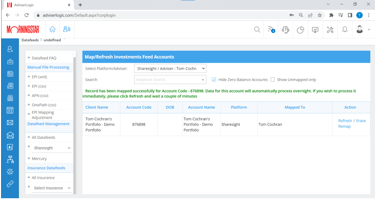Viewport: 375px width, 201px height.
Task: Open the tools wrench icon
Action: pos(330,30)
